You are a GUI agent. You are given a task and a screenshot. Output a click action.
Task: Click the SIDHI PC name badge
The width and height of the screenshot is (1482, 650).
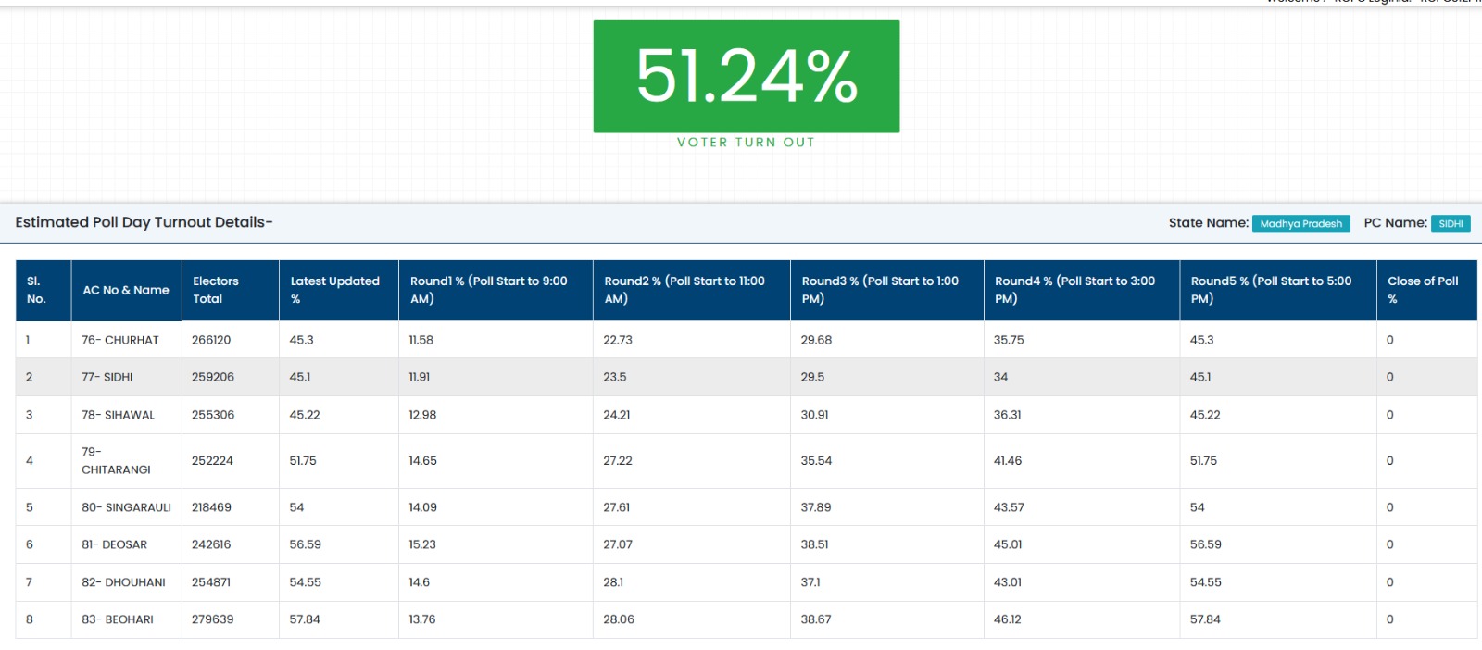pyautogui.click(x=1451, y=224)
